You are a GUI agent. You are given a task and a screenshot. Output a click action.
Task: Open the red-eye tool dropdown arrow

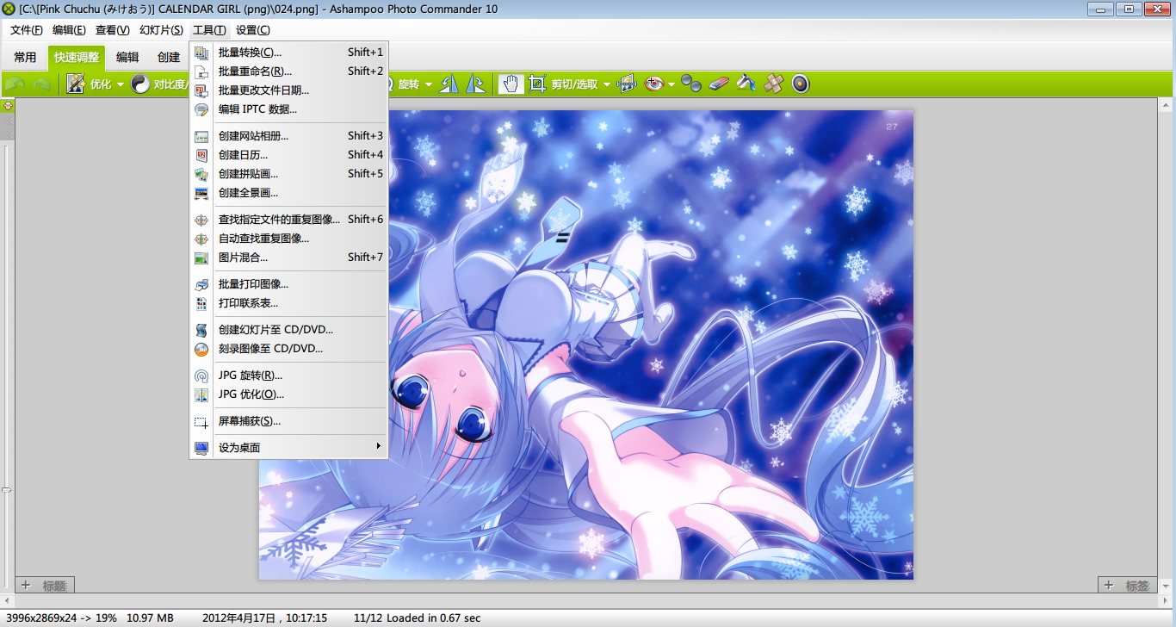point(672,84)
